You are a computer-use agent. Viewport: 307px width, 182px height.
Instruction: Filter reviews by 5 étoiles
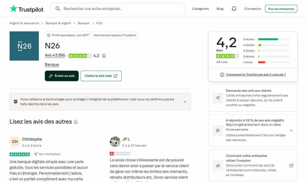pos(266,39)
